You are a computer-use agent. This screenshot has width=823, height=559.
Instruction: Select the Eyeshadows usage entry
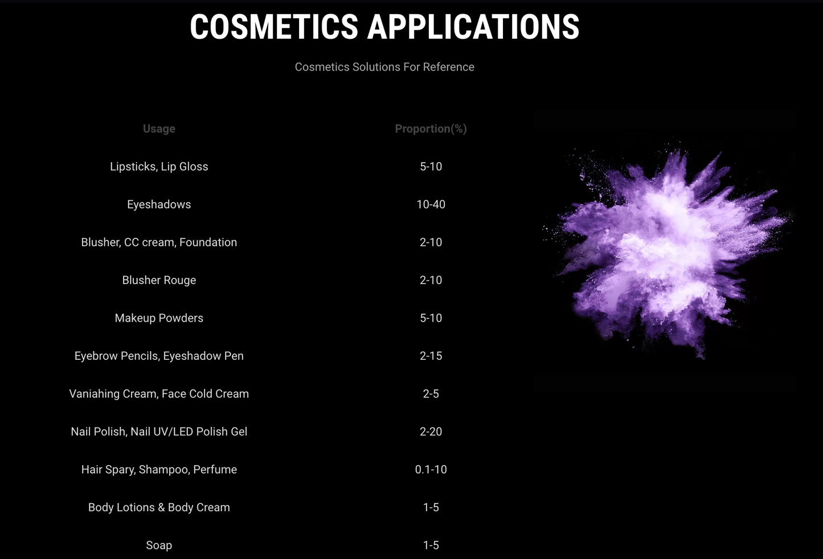[159, 204]
